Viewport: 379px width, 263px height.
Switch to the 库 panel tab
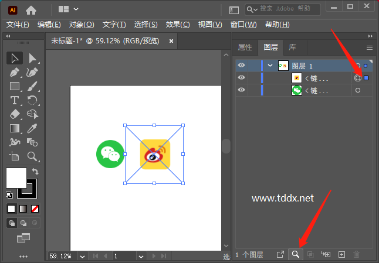(293, 47)
